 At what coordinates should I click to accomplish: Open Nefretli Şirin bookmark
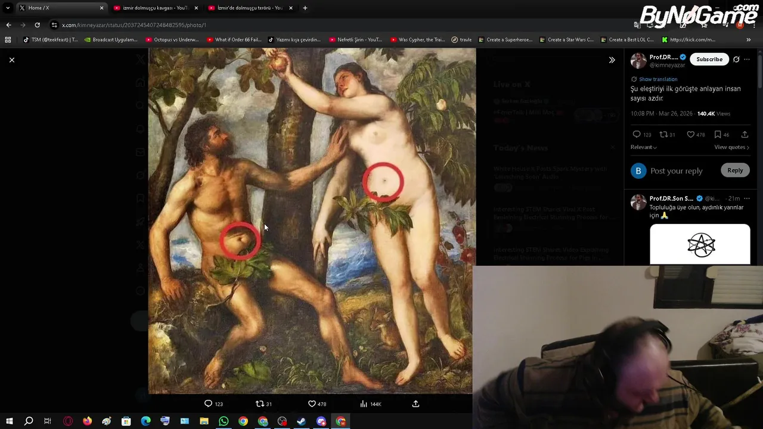(355, 40)
